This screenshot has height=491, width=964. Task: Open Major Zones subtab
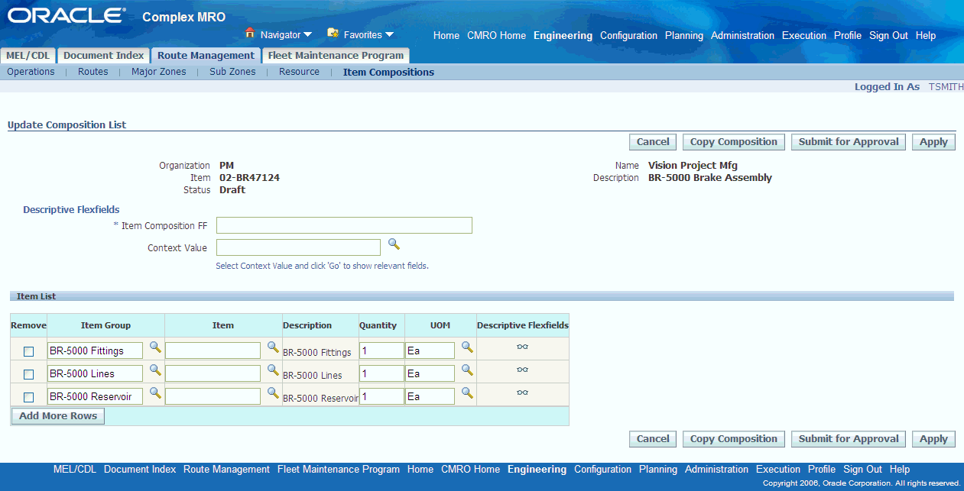159,72
